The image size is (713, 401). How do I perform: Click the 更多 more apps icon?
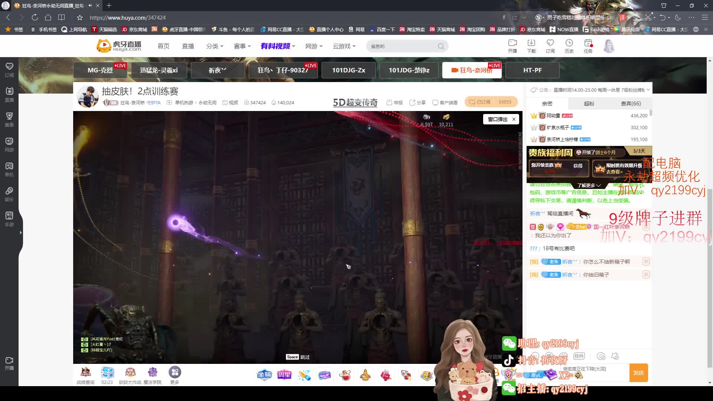[x=175, y=375]
